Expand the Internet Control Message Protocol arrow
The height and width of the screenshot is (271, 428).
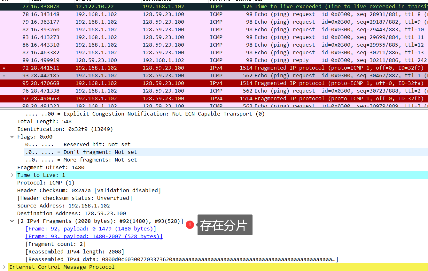(4, 267)
